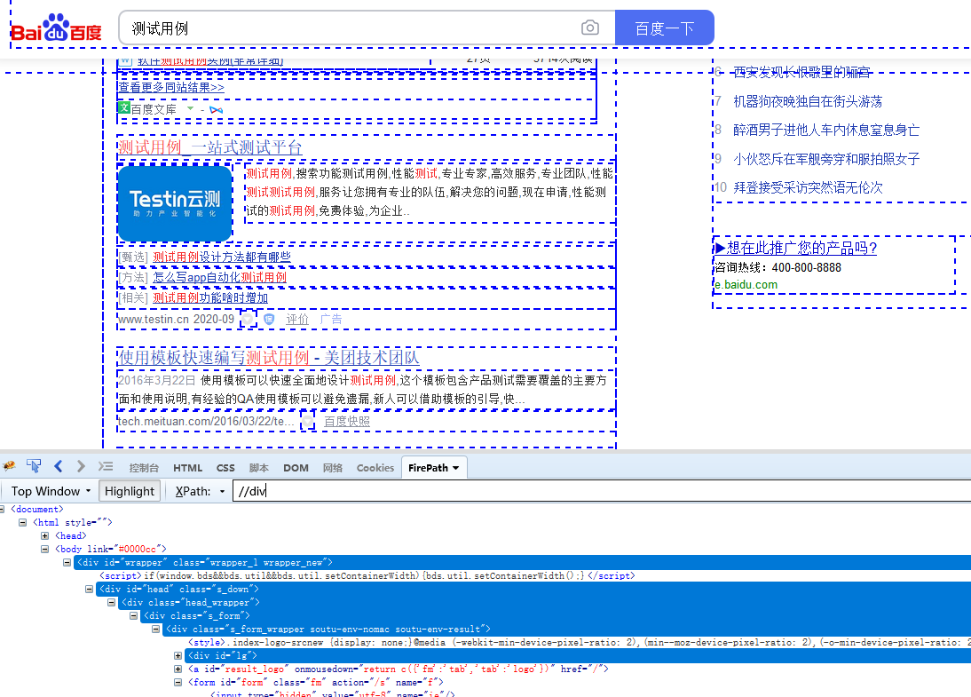Expand the <head> node

(x=44, y=535)
